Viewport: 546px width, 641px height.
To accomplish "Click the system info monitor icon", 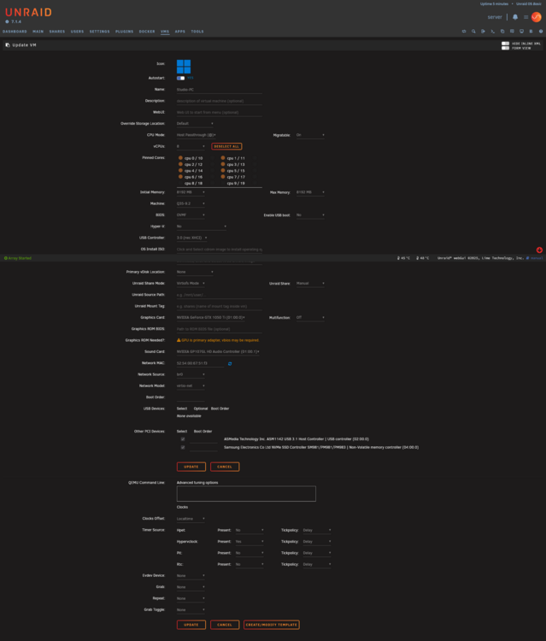I will tap(521, 32).
